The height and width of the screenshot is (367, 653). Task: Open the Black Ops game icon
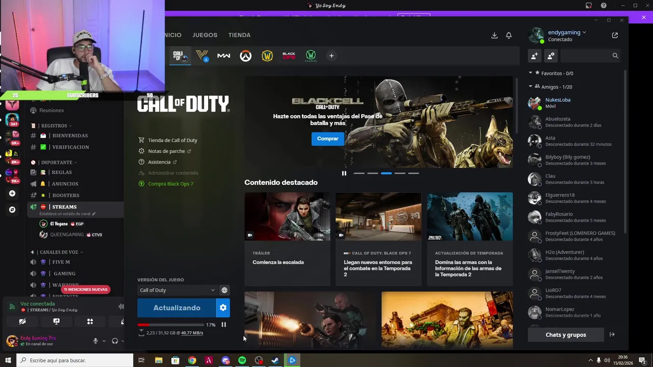click(289, 56)
